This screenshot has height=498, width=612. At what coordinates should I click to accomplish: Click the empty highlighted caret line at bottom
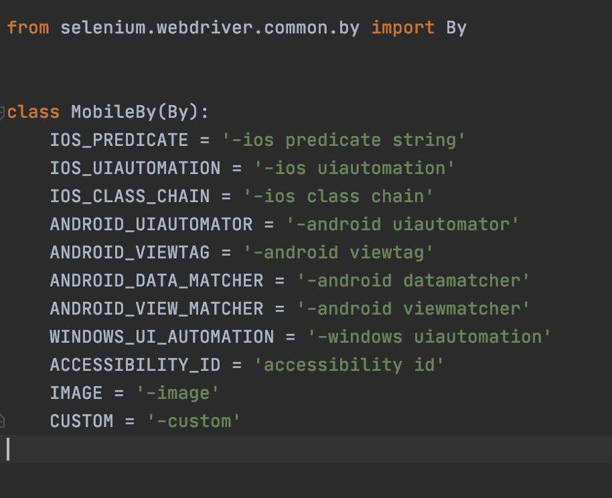[x=301, y=449]
